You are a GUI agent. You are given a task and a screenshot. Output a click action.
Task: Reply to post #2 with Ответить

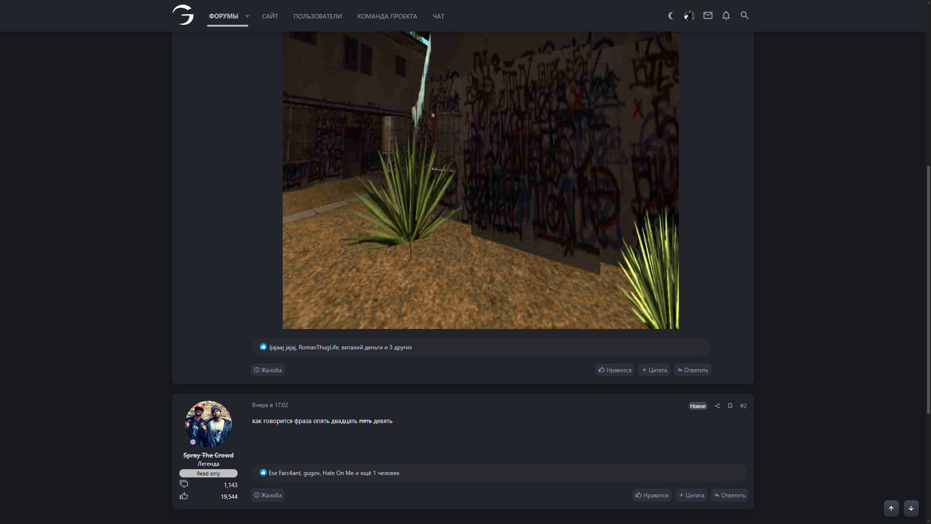(729, 495)
